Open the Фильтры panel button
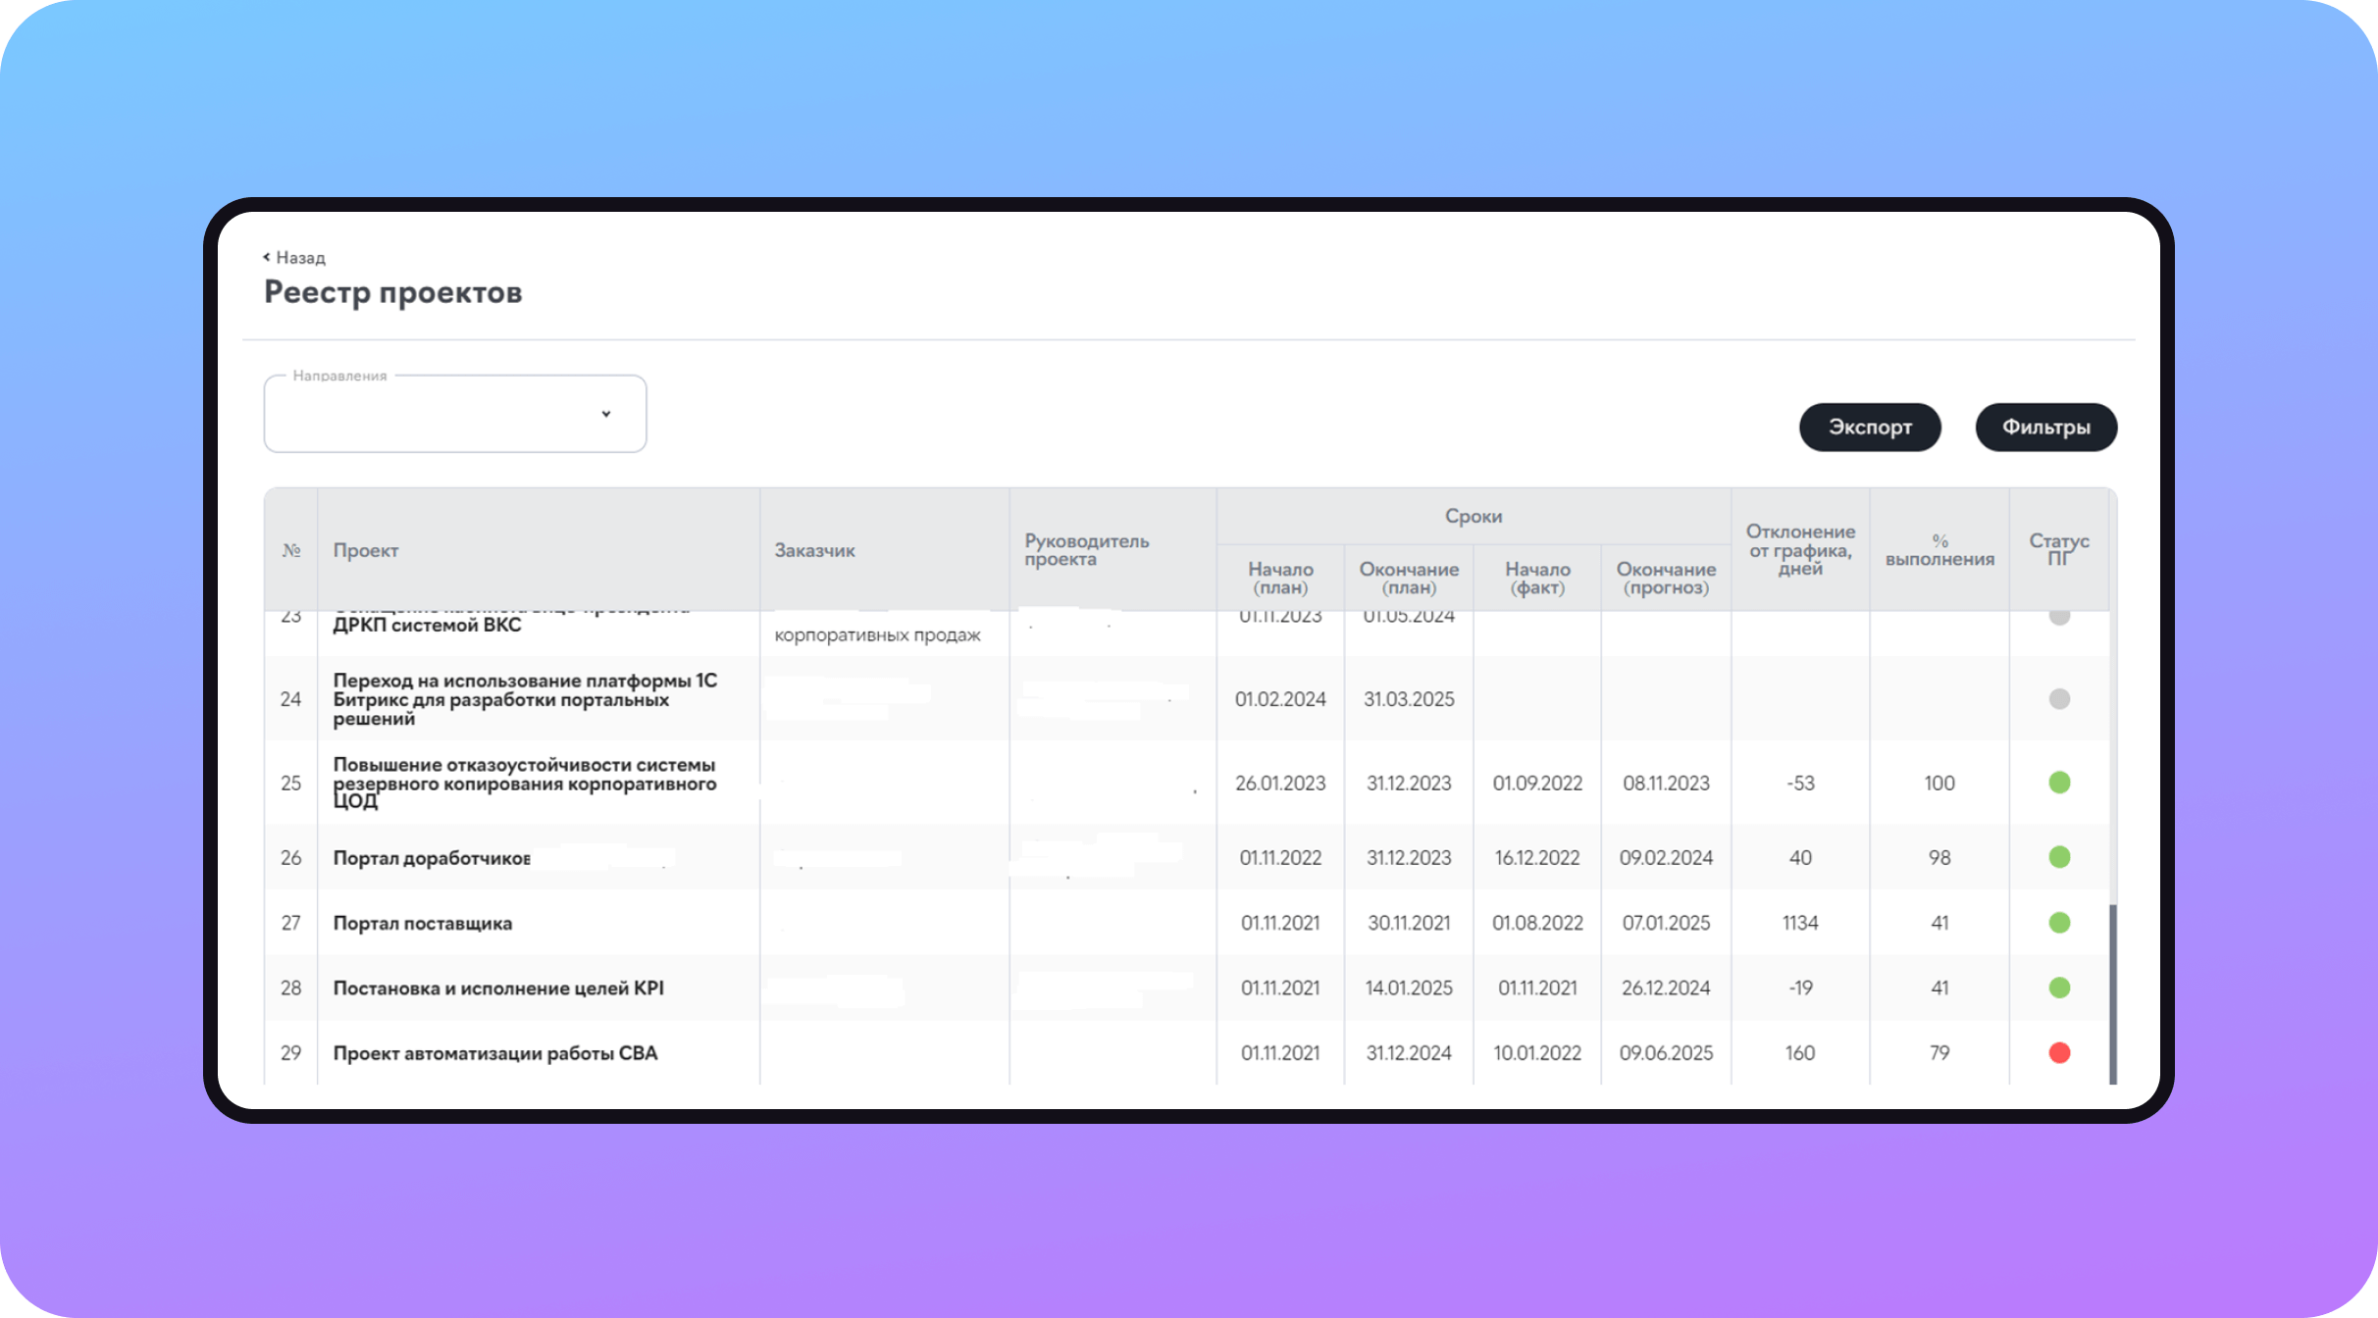The width and height of the screenshot is (2378, 1318). pos(2045,427)
